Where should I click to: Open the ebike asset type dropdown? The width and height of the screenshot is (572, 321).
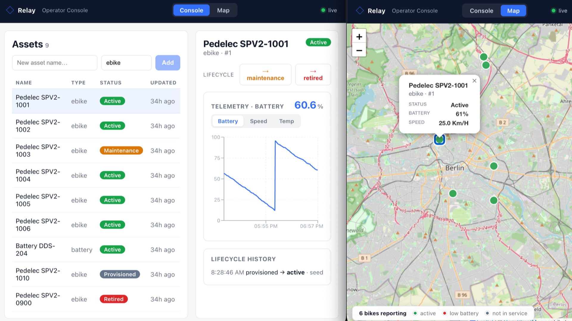[x=126, y=63]
